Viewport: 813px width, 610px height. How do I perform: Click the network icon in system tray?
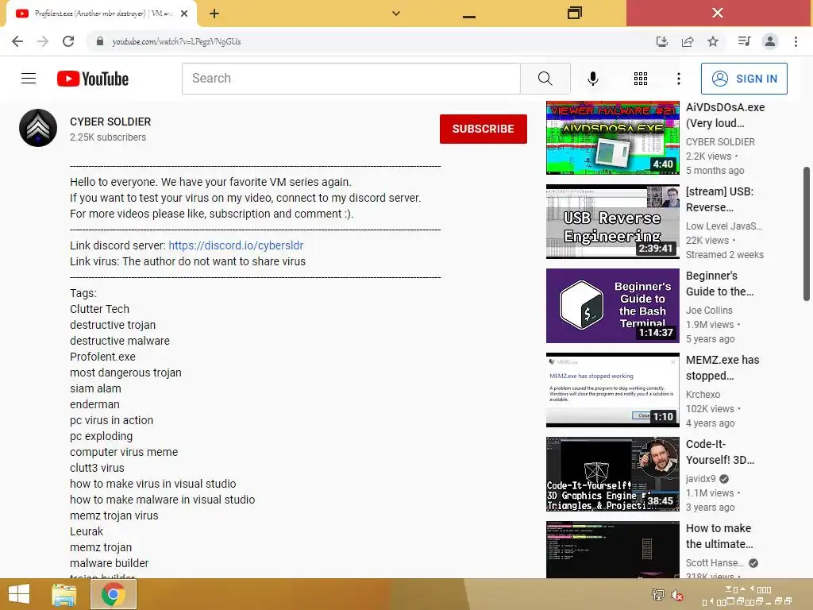658,594
